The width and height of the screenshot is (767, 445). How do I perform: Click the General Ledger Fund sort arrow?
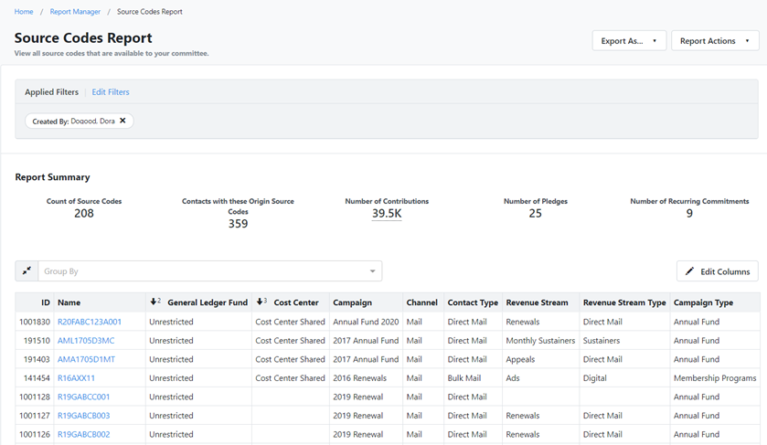pyautogui.click(x=154, y=302)
